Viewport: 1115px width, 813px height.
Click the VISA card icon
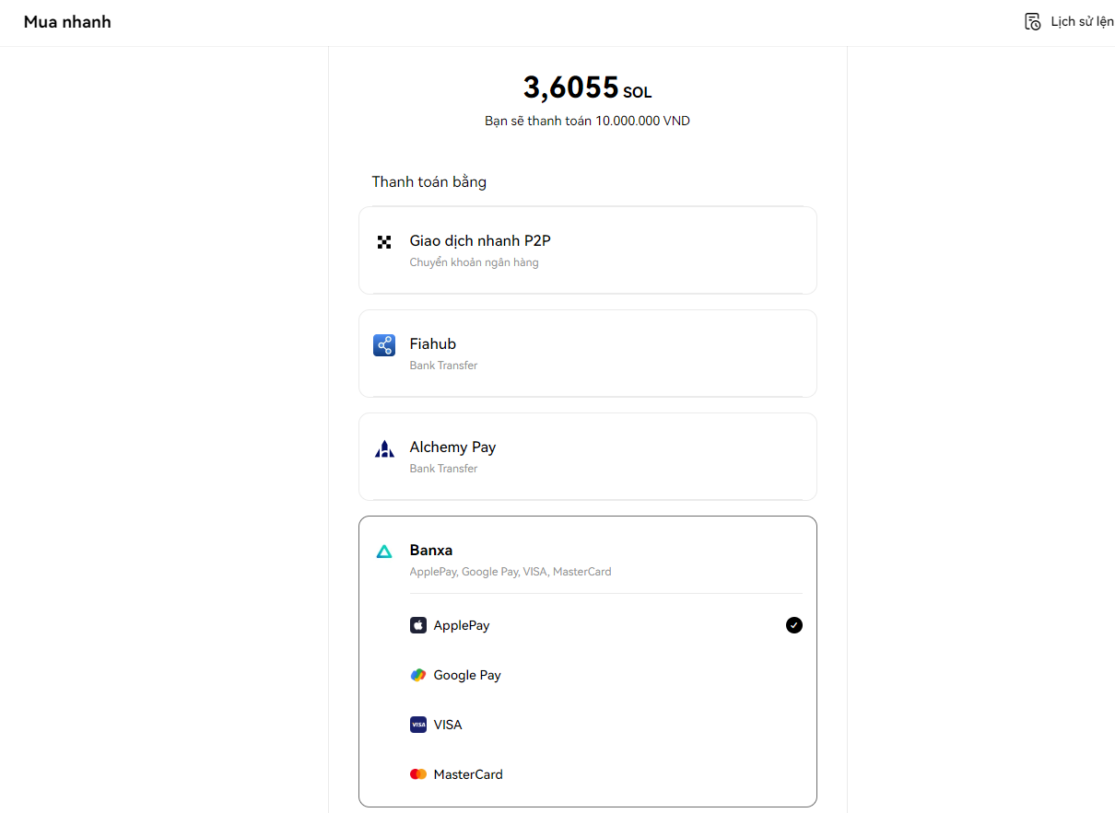click(x=418, y=725)
